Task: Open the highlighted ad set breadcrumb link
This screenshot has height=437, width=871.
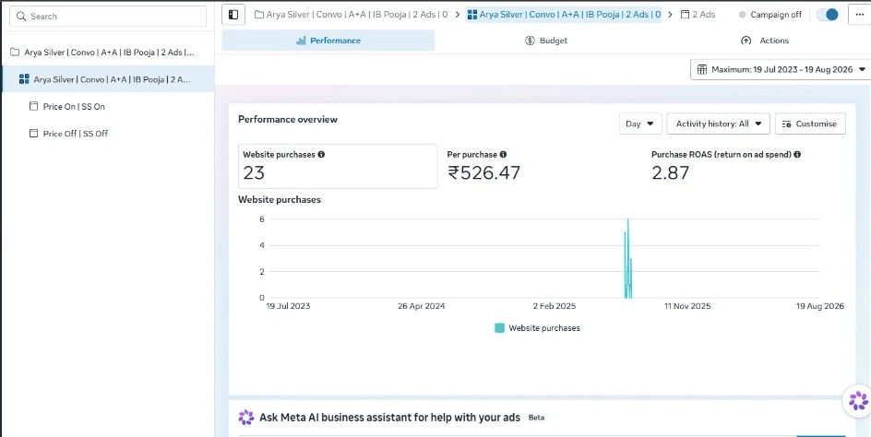Action: tap(564, 15)
